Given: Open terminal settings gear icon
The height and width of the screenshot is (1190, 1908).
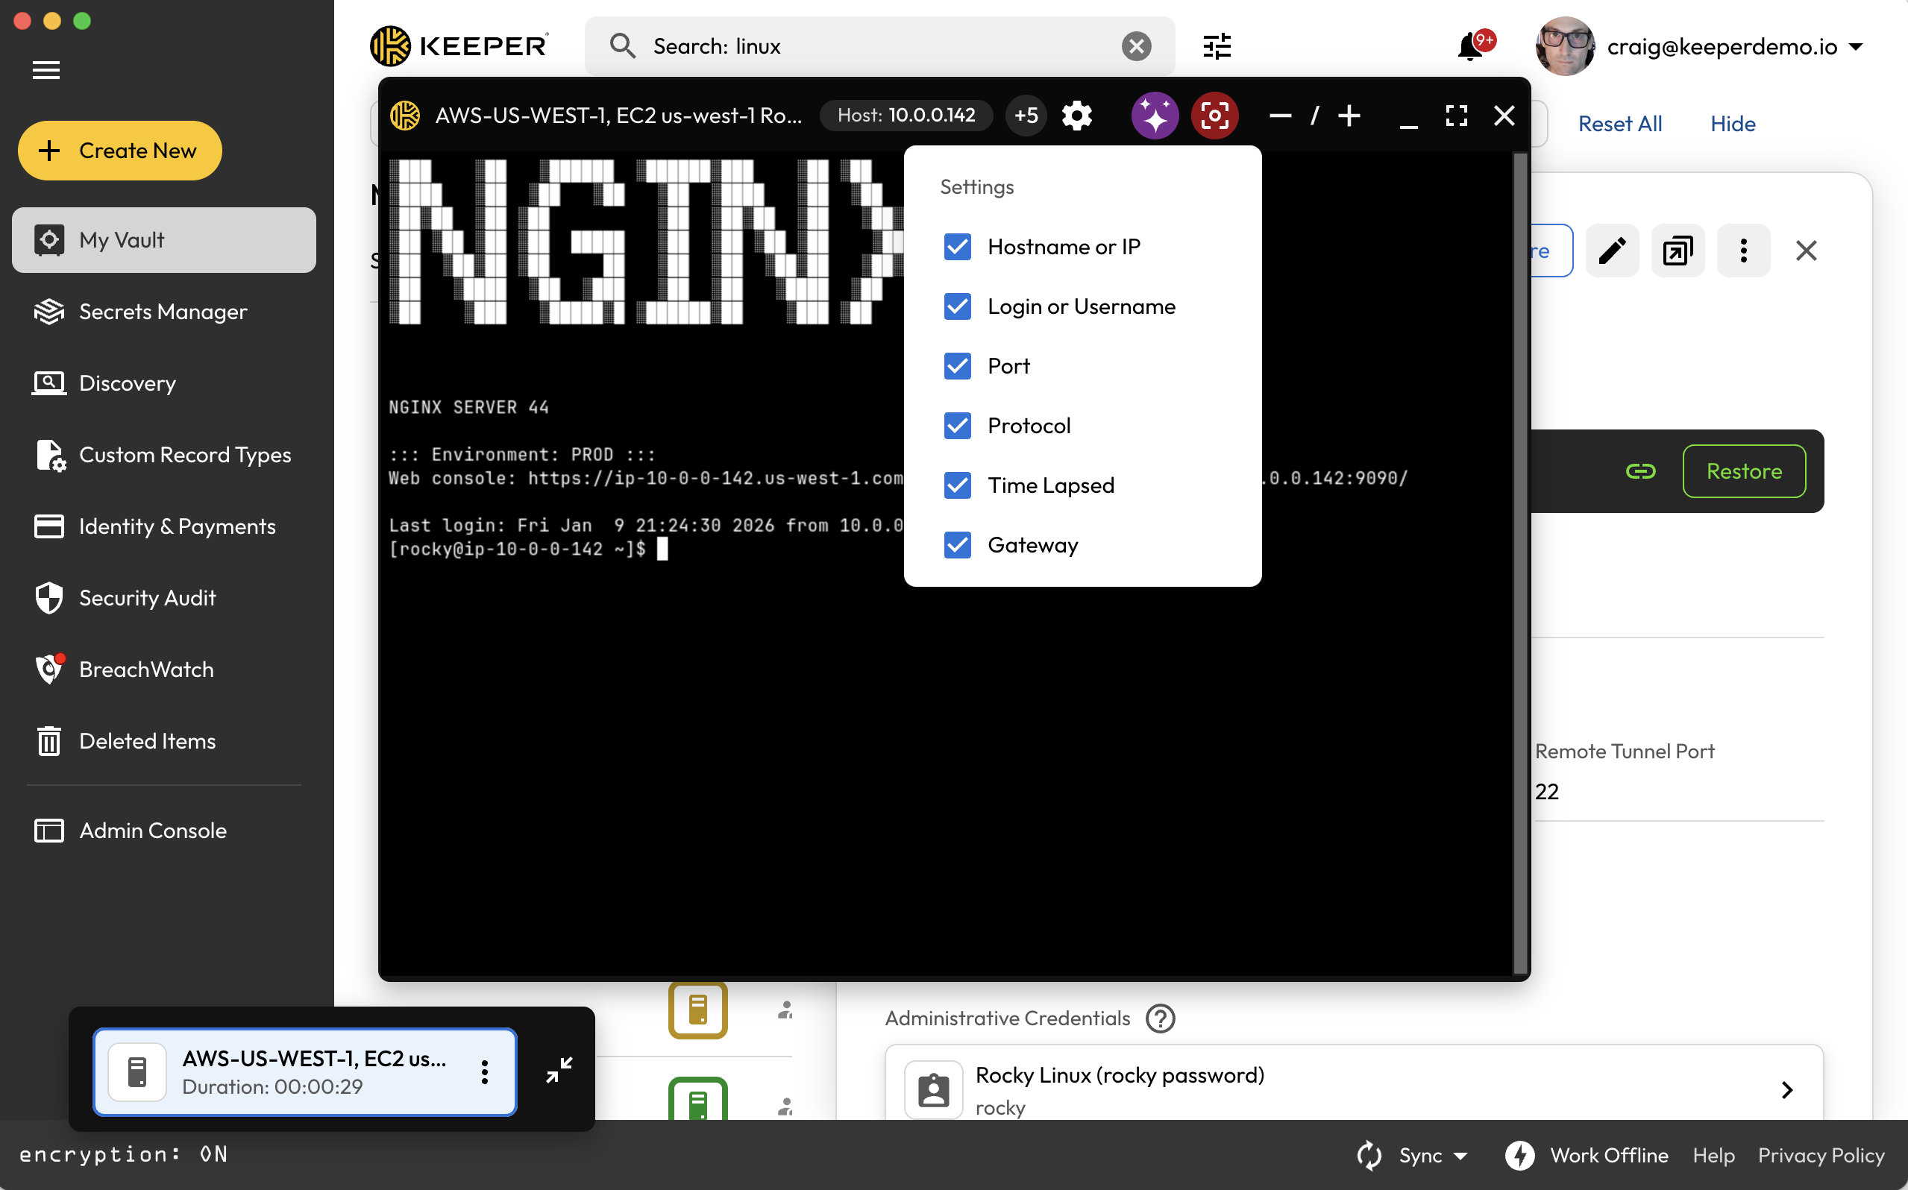Looking at the screenshot, I should point(1076,116).
